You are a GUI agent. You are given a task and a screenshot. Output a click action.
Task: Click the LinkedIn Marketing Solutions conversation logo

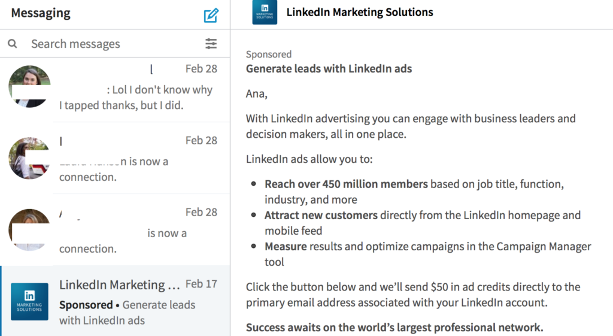coord(30,302)
